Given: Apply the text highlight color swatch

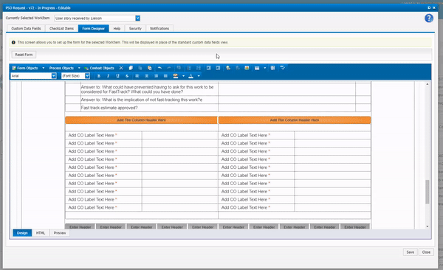Looking at the screenshot, I should 176,76.
